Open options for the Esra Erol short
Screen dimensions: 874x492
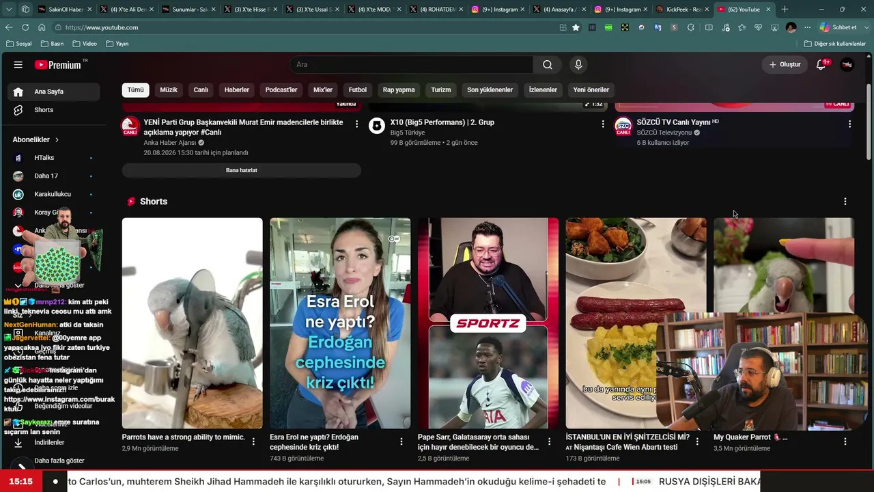(x=401, y=441)
